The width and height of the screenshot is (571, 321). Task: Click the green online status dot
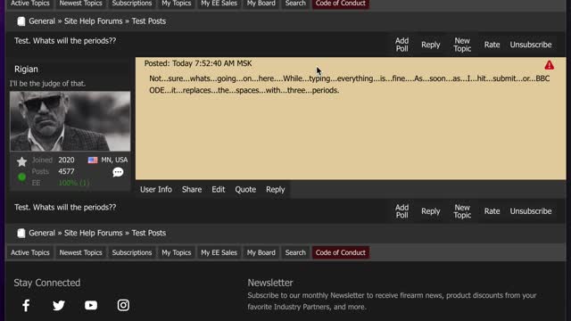[x=21, y=177]
